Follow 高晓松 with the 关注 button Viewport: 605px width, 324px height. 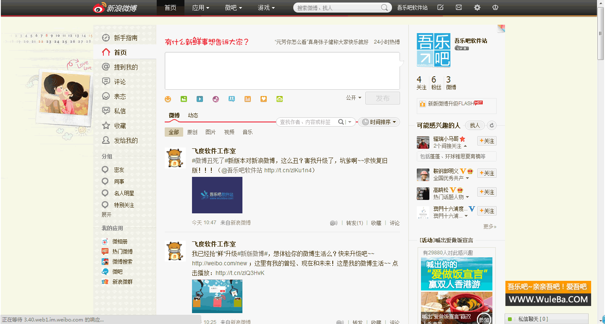(487, 192)
